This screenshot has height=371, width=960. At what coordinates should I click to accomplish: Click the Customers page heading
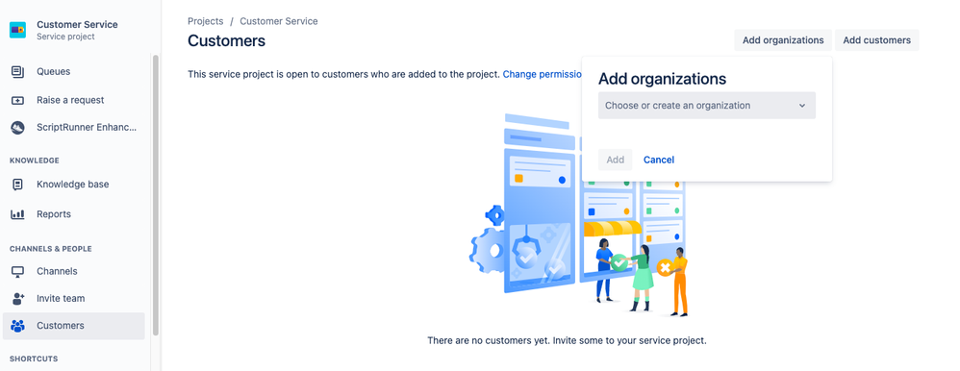pyautogui.click(x=226, y=41)
